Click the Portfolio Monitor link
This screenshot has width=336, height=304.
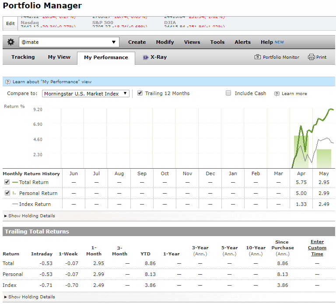click(x=281, y=57)
